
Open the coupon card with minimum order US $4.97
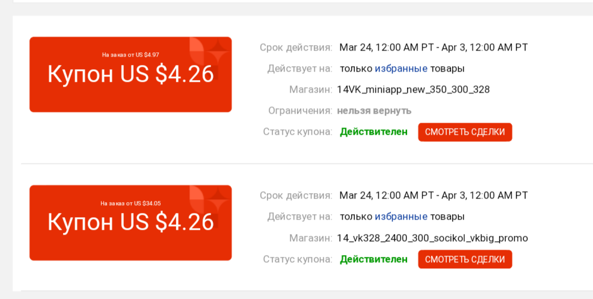coord(131,74)
